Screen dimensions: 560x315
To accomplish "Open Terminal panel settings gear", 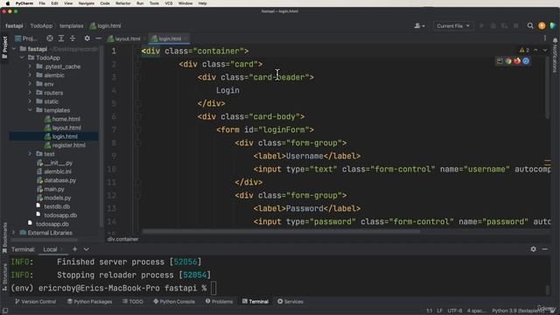I will coord(533,248).
